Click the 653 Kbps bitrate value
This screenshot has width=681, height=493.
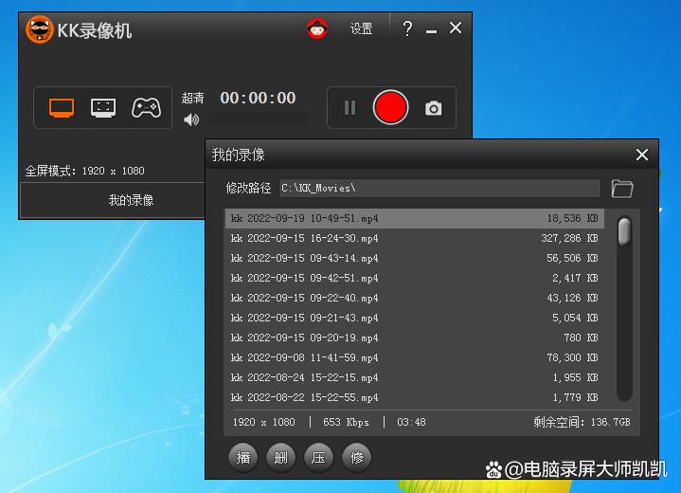coord(346,422)
